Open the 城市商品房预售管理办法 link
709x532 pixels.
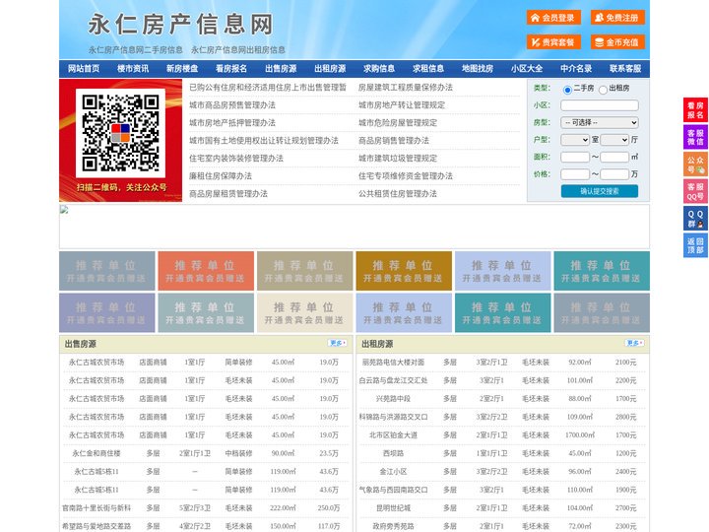pos(232,105)
